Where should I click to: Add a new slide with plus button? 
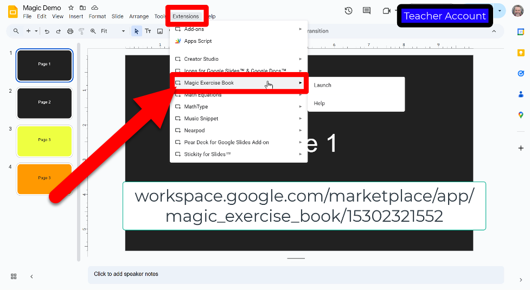(28, 31)
